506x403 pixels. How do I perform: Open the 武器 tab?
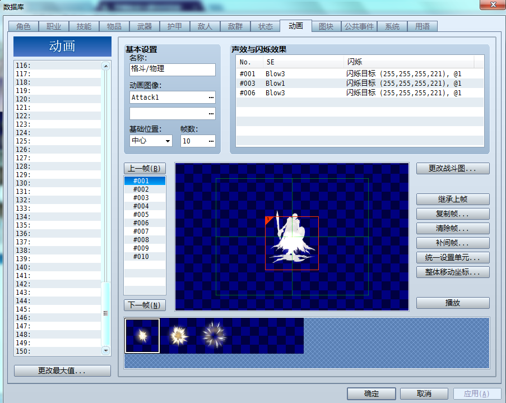point(145,26)
